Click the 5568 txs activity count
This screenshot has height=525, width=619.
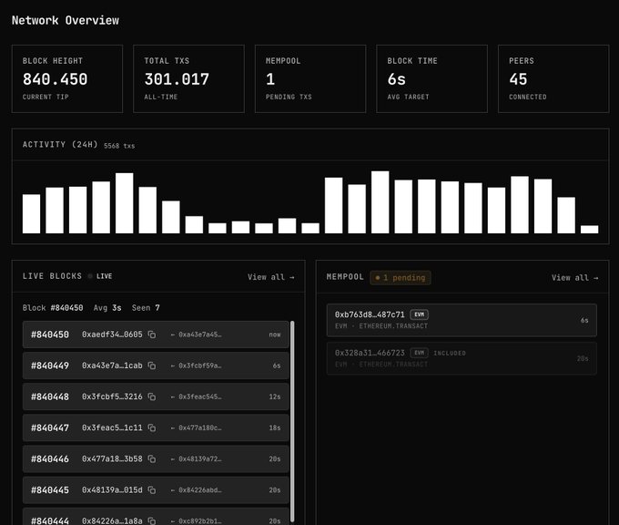[x=119, y=146]
